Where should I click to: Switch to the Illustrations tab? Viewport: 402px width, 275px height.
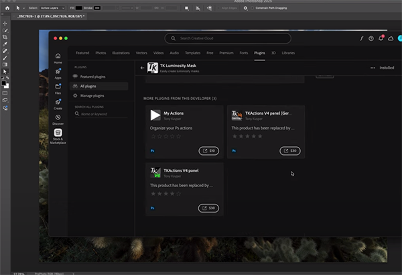(121, 53)
